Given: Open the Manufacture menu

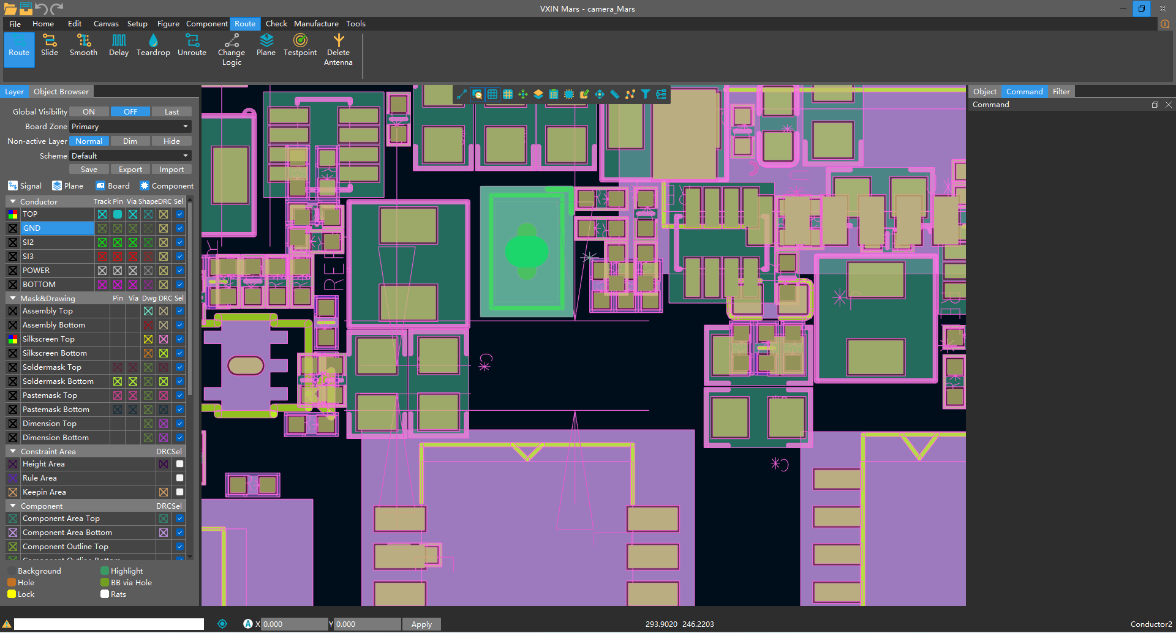Looking at the screenshot, I should (x=316, y=24).
